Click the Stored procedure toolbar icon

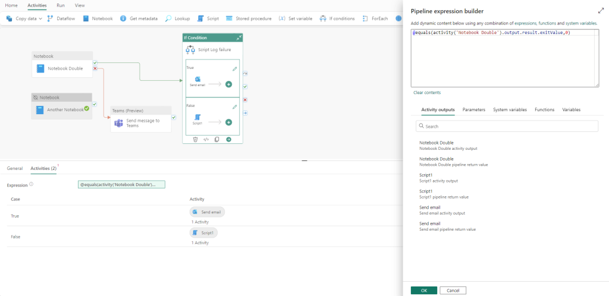click(229, 18)
